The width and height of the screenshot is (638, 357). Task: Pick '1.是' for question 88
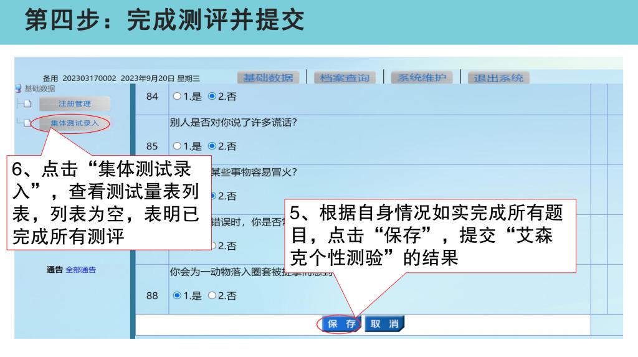click(177, 296)
